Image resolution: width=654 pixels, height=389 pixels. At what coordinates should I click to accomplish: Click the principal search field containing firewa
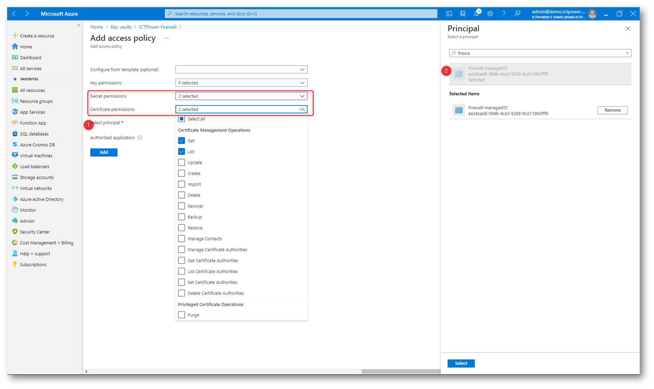pos(540,53)
